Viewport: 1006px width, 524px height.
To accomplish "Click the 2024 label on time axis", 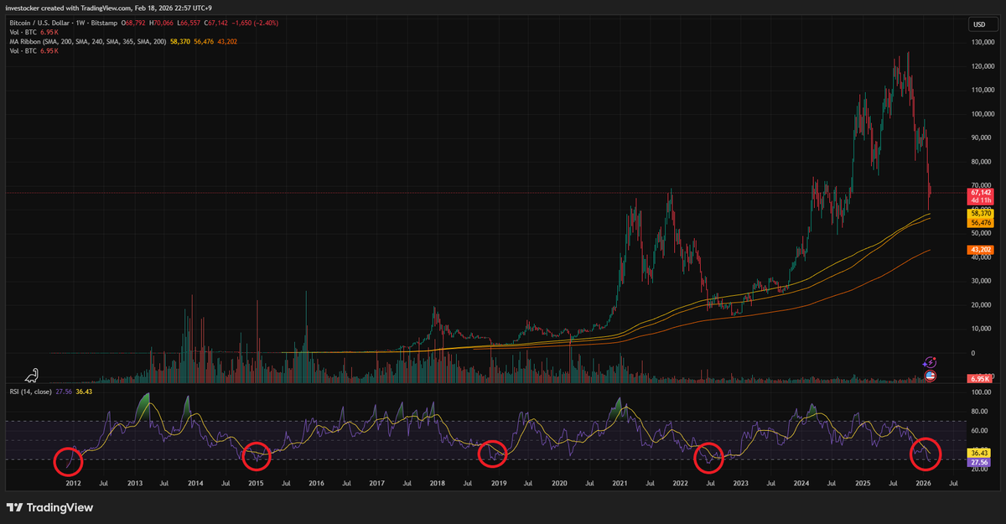I will 801,484.
